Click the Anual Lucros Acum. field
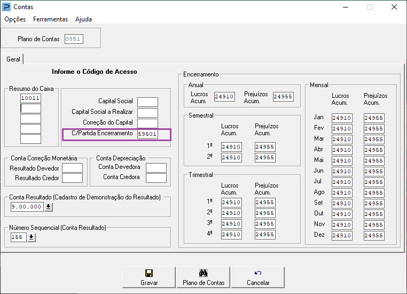 pyautogui.click(x=224, y=97)
